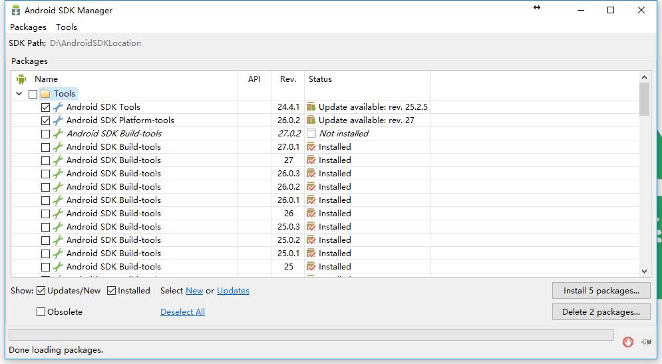Click Installed status icon in rev 27 row

pyautogui.click(x=311, y=160)
